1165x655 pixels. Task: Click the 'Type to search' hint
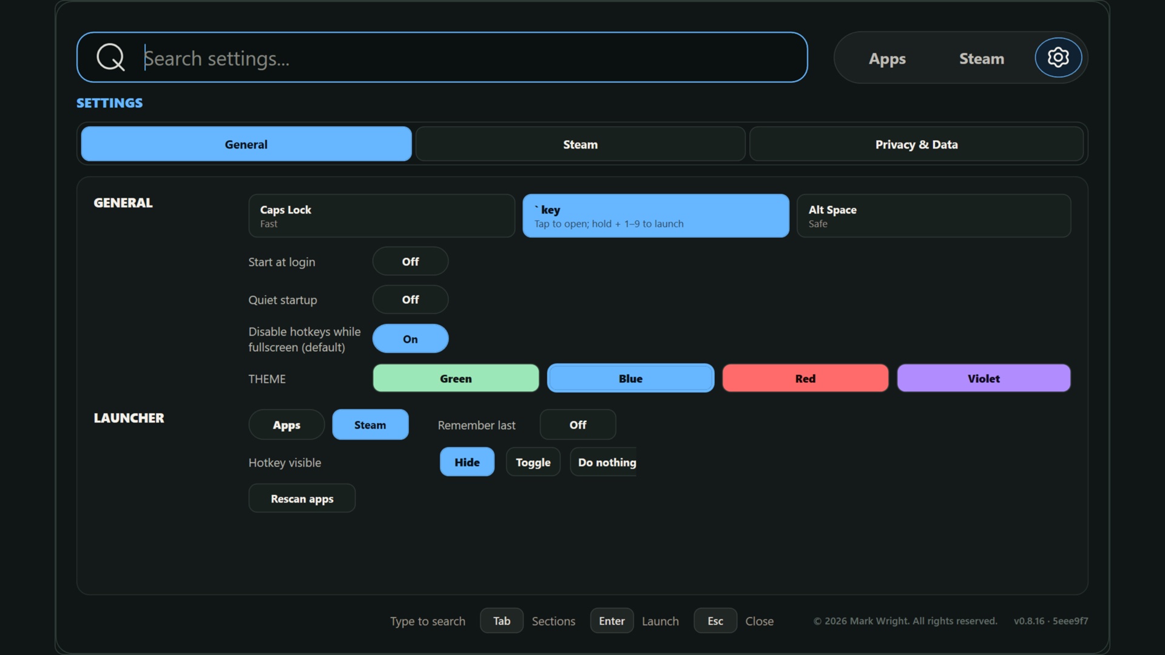(428, 622)
